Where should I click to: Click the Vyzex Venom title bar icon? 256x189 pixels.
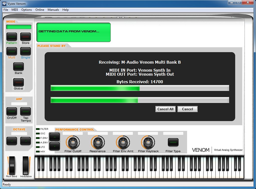pos(5,4)
